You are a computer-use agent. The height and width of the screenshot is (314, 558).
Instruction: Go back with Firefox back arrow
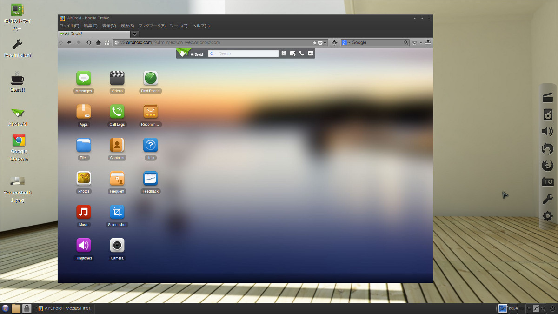[69, 42]
